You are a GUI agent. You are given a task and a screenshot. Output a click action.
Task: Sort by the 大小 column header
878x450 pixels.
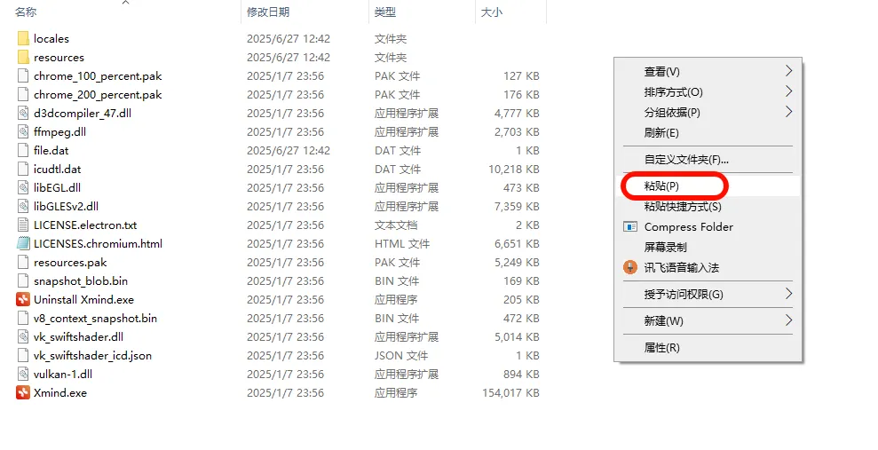(x=491, y=12)
